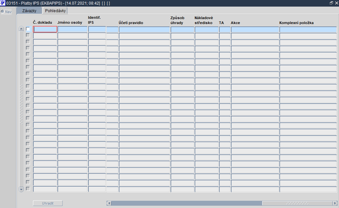339x208 pixels.
Task: Click the Účetní pravidlo column header
Action: (131, 23)
